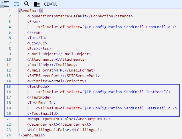
Task: Click the SendEmail_TestMode select value
Action: [124, 92]
